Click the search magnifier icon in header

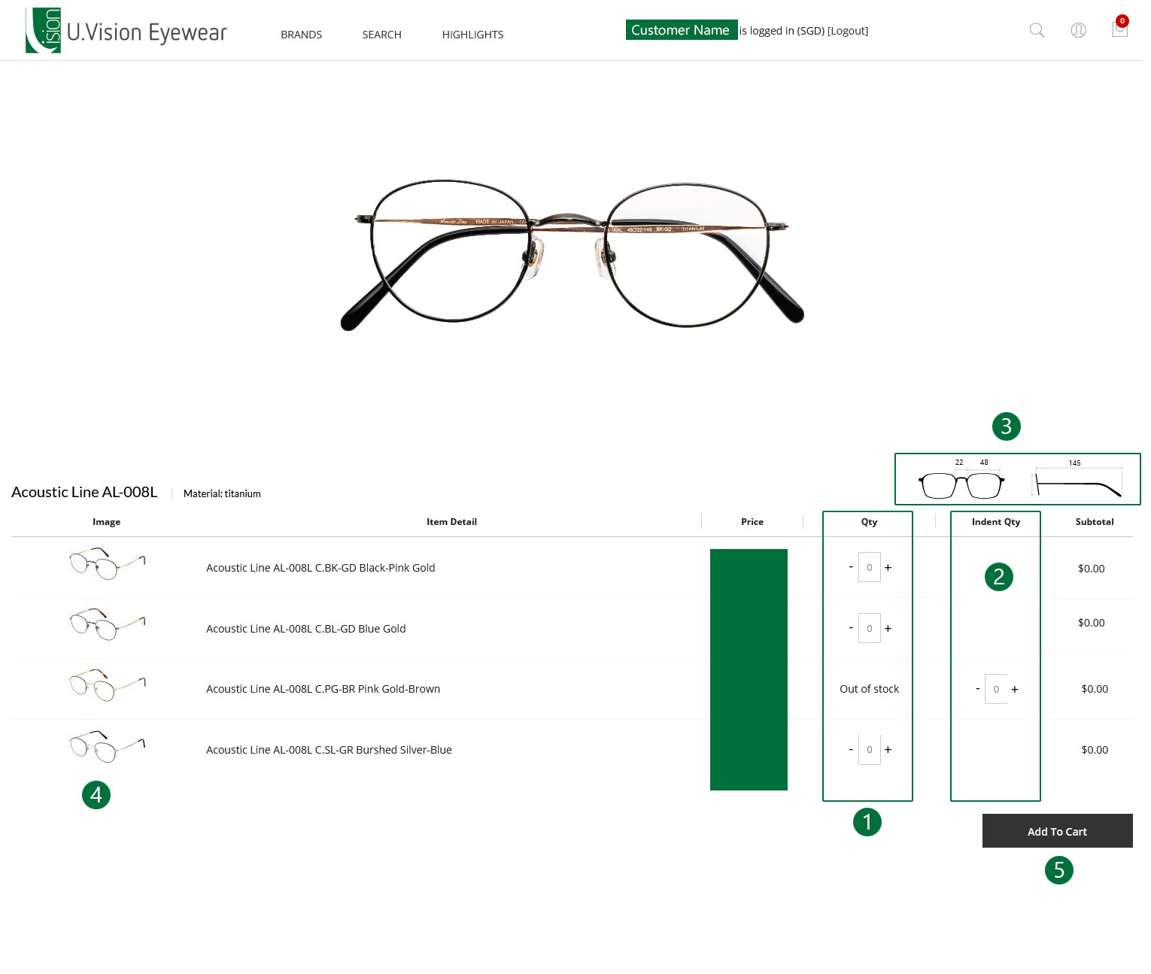coord(1037,30)
